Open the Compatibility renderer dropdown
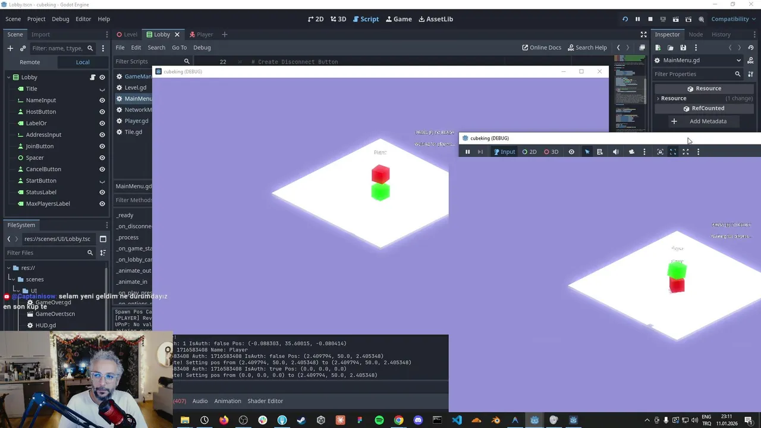 click(x=734, y=19)
